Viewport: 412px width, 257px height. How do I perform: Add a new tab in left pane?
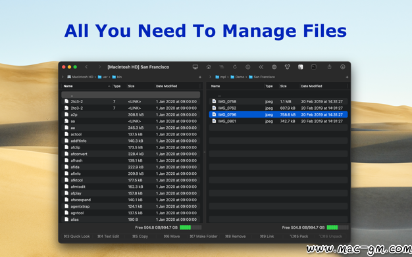[200, 77]
